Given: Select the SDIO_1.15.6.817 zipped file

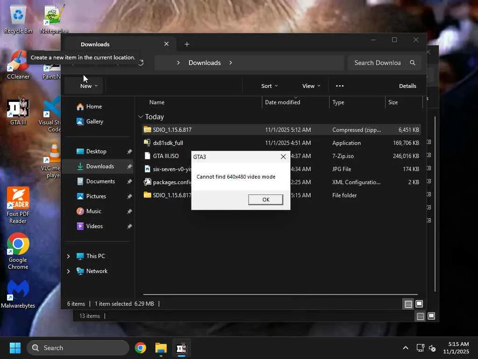Looking at the screenshot, I should click(x=281, y=130).
